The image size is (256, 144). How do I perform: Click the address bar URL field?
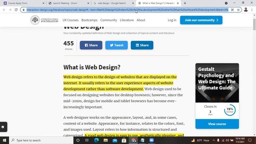(x=127, y=10)
